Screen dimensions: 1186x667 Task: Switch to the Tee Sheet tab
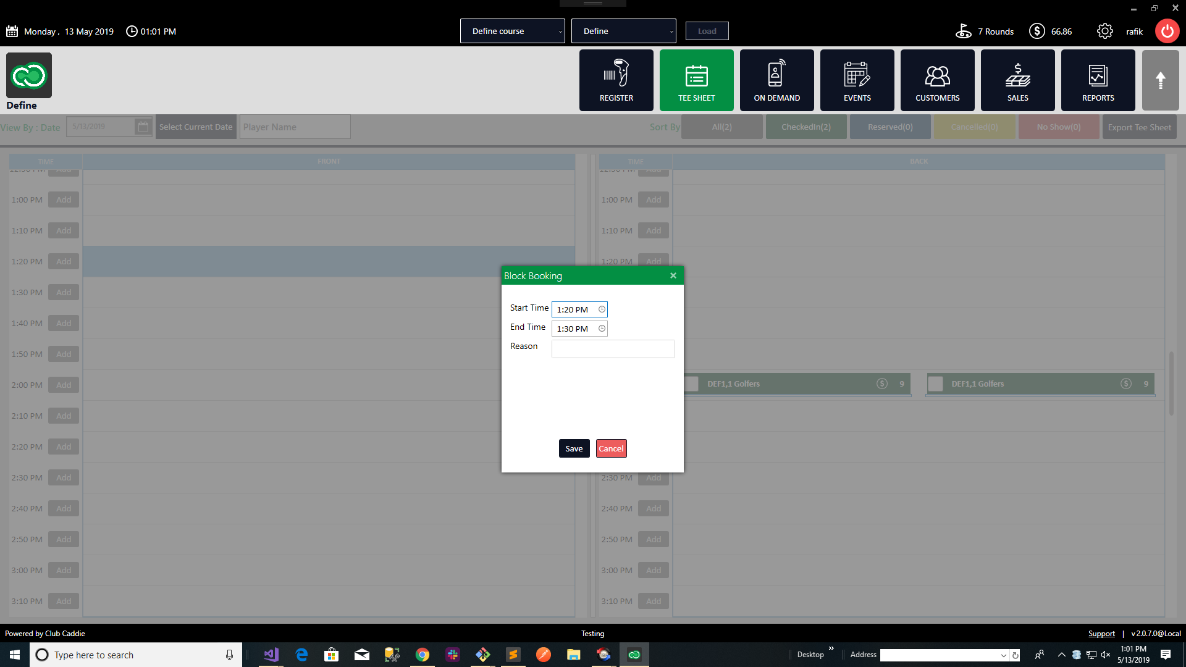click(x=696, y=80)
